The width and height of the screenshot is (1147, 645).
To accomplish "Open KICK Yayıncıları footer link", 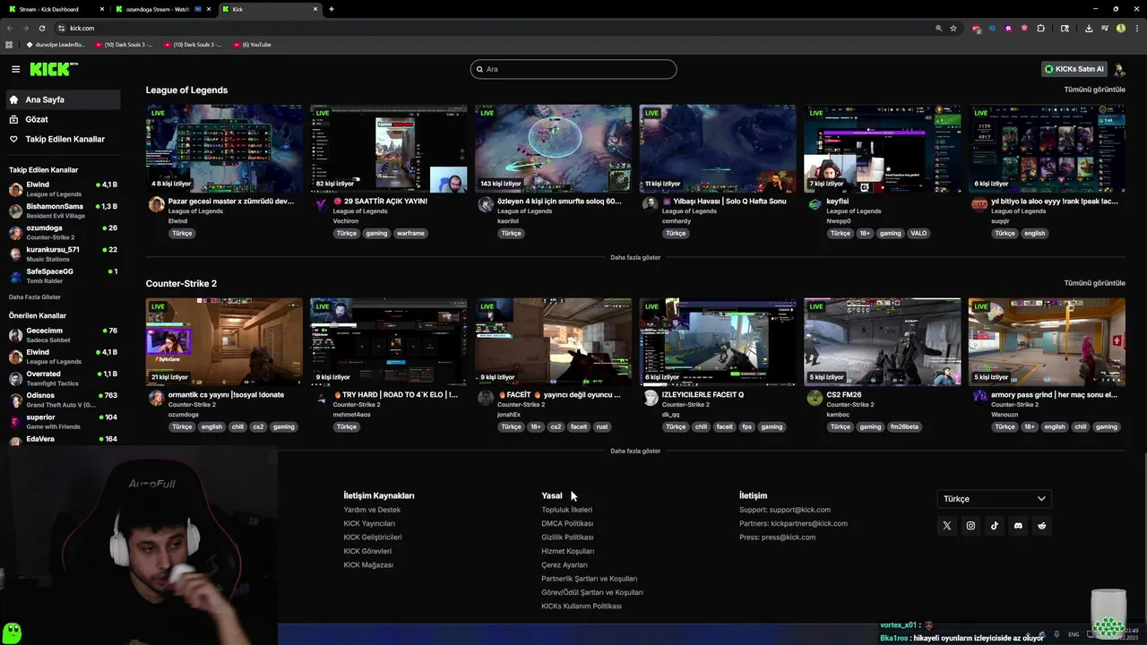I will coord(369,523).
